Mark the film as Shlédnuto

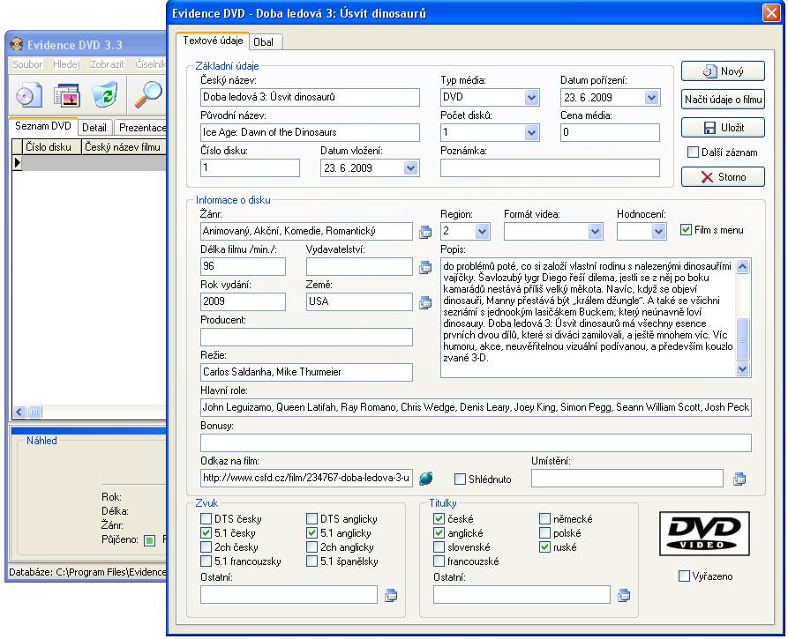(460, 479)
